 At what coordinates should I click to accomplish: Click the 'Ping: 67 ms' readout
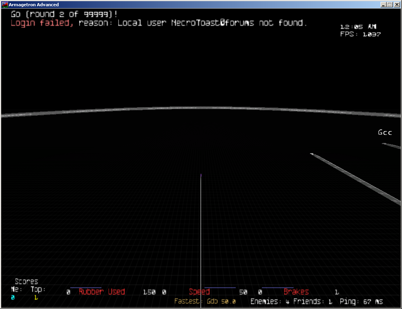coord(361,302)
